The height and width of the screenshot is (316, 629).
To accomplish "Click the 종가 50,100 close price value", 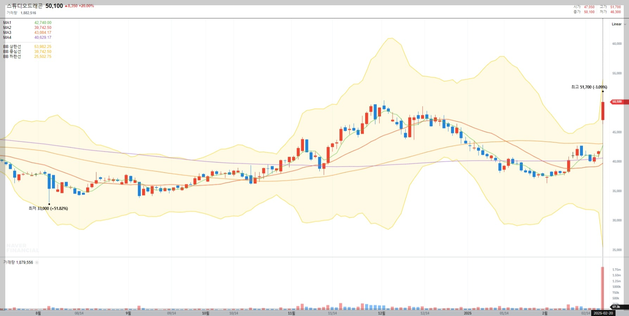I will (x=589, y=12).
